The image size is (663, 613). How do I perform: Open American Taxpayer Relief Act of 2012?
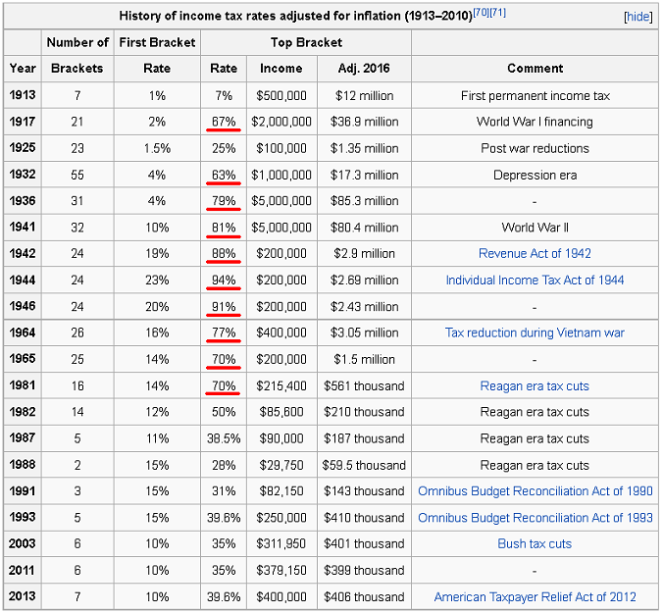pos(535,596)
